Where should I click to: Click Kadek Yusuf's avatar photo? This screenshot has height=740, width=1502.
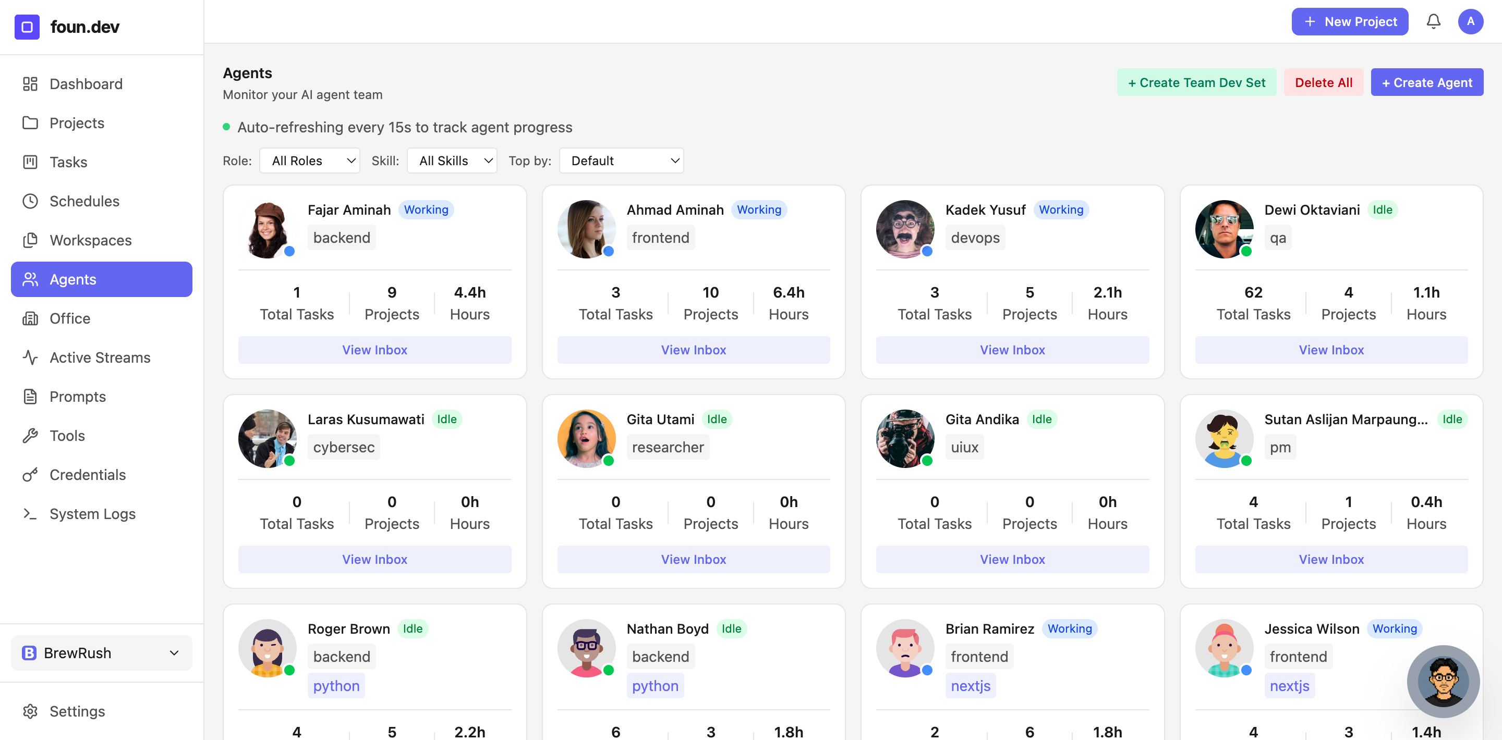click(905, 230)
